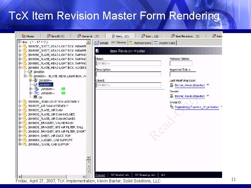Click the folder icon for 2019596_SHEET item
The width and height of the screenshot is (251, 188).
click(x=25, y=46)
